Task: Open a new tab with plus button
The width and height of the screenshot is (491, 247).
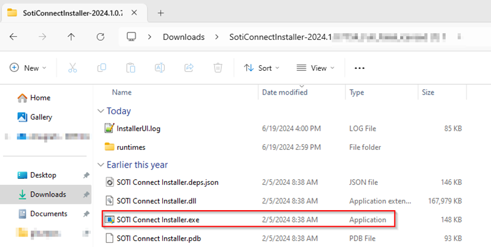Action: 160,13
